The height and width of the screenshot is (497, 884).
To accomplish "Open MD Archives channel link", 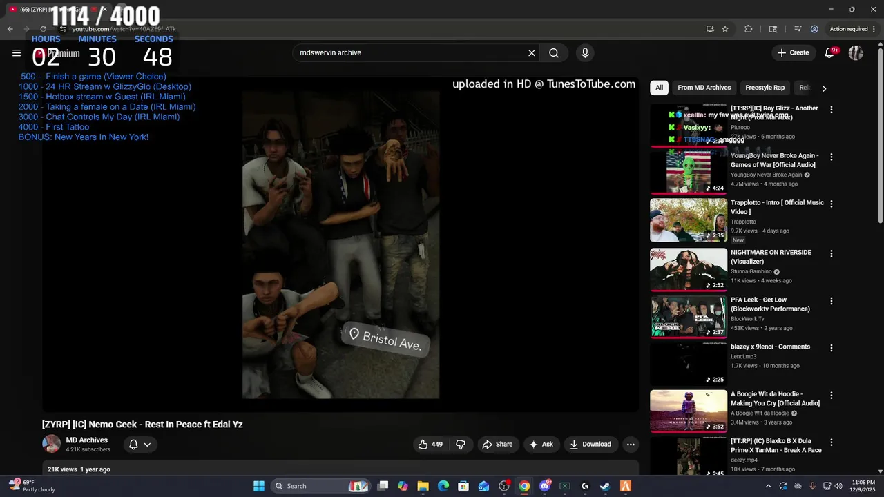I will (87, 440).
